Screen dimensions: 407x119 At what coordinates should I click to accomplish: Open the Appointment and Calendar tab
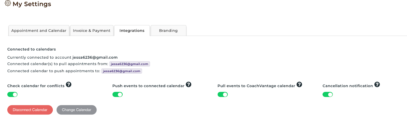pyautogui.click(x=39, y=30)
